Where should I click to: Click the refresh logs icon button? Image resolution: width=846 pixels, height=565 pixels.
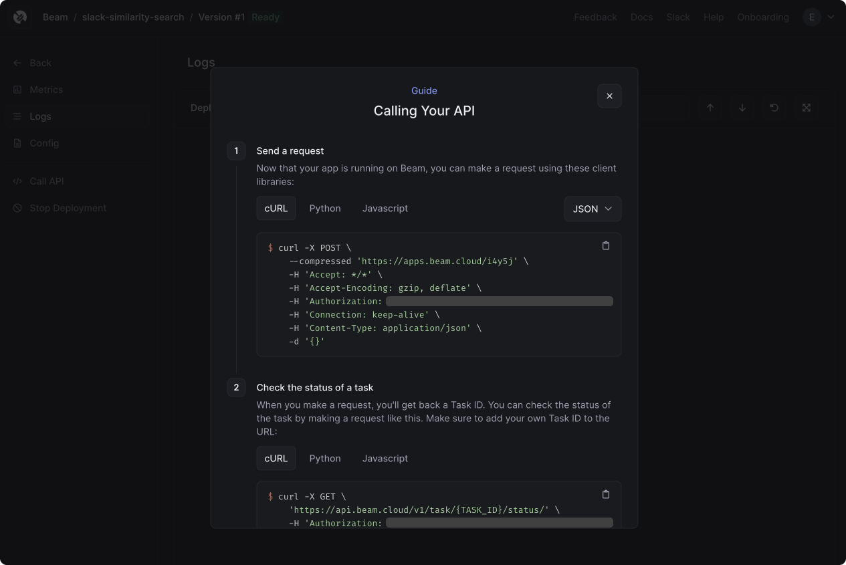[774, 108]
